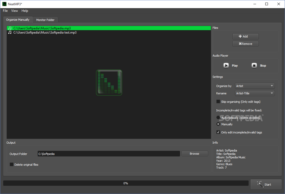This screenshot has width=285, height=194.
Task: Click the NeatMP3 equalizer logo in file list
Action: [109, 83]
